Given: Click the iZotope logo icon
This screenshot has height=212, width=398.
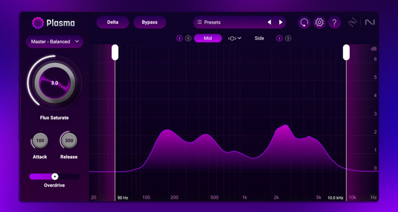Looking at the screenshot, I should (352, 23).
